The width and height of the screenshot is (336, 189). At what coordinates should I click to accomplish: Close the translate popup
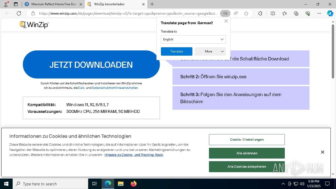[226, 21]
